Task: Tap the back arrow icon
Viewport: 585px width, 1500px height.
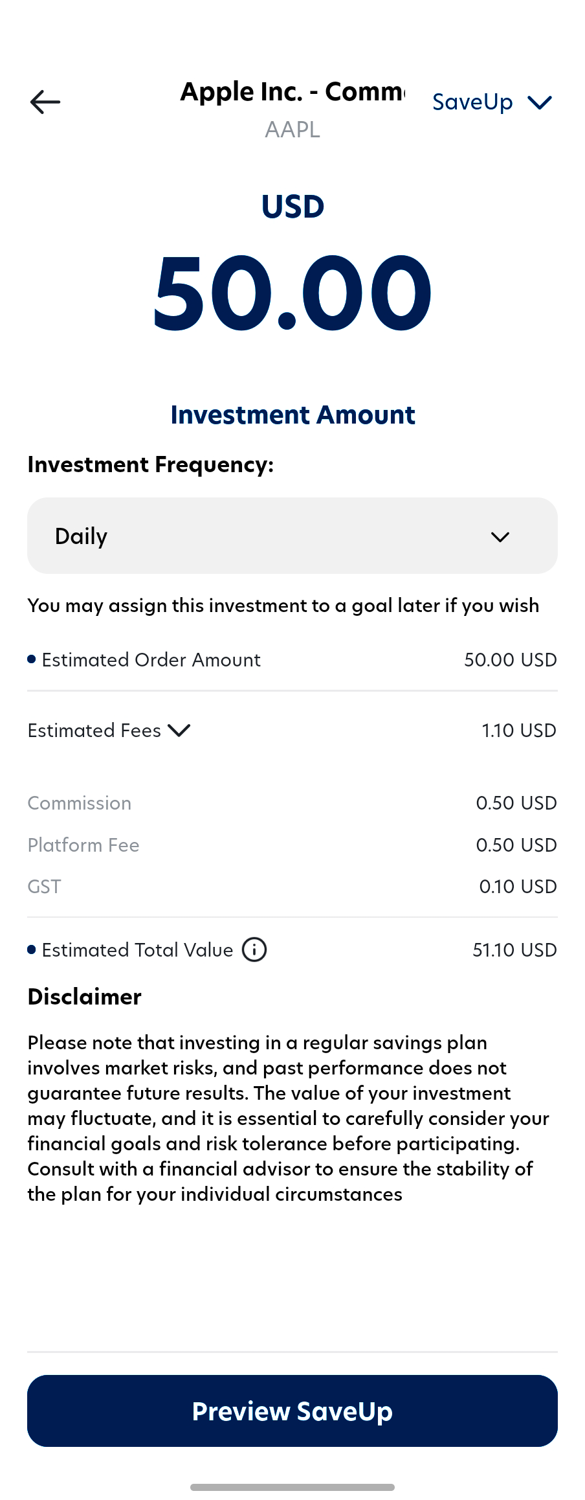Action: (45, 102)
